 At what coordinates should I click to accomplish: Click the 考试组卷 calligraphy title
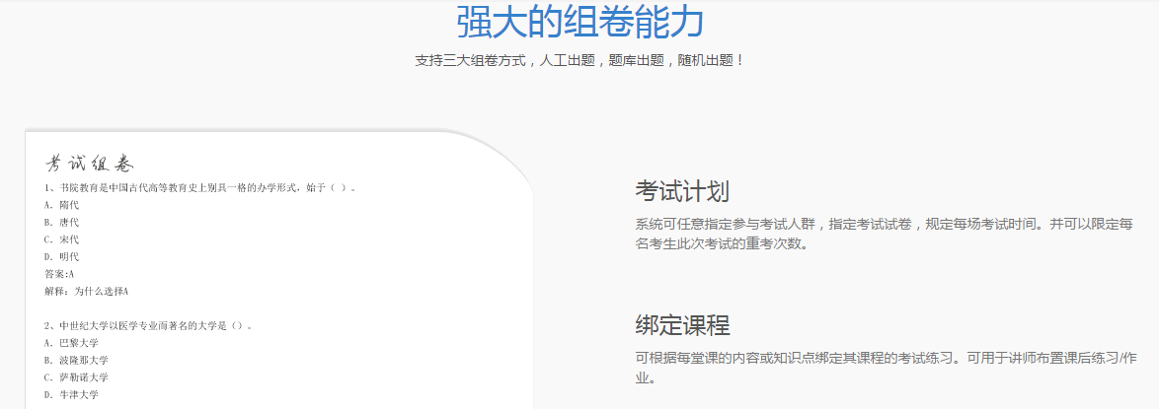[x=89, y=164]
